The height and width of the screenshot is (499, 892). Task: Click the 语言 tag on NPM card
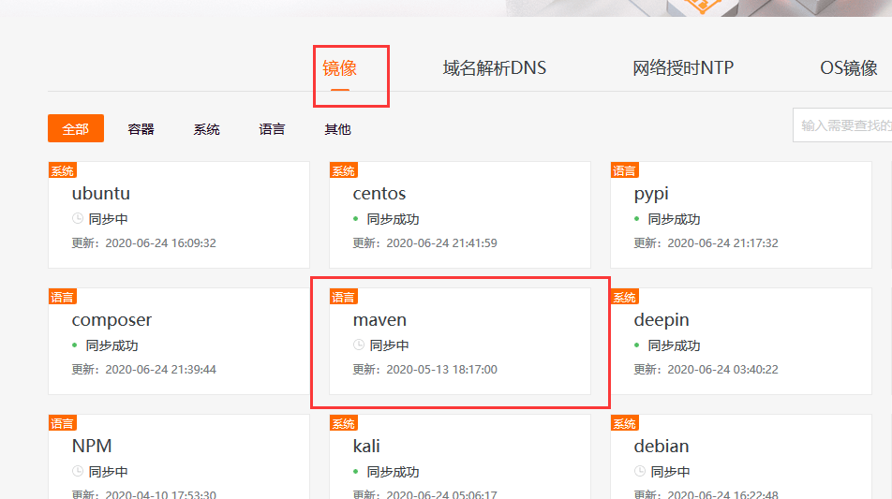[62, 423]
